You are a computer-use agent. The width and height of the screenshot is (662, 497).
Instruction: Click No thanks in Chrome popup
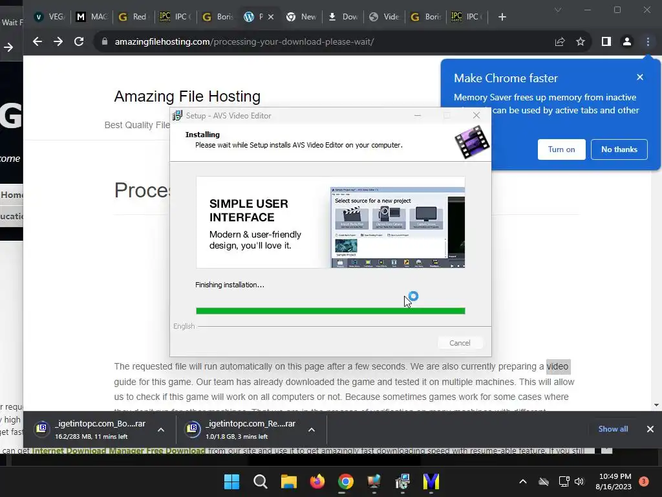[x=619, y=149]
